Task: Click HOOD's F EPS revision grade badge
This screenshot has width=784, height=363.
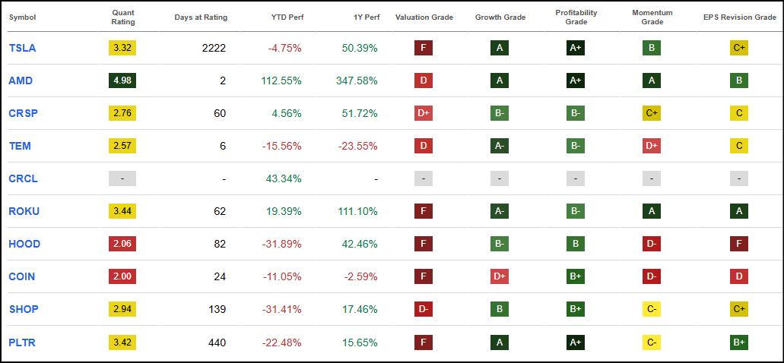Action: (739, 245)
